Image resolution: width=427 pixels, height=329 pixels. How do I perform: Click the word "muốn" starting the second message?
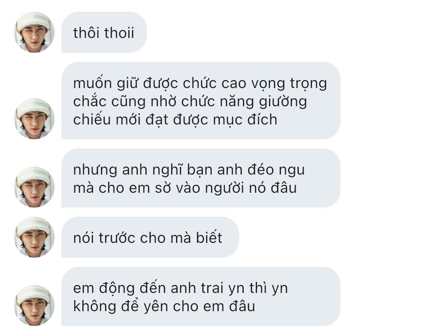tap(93, 83)
